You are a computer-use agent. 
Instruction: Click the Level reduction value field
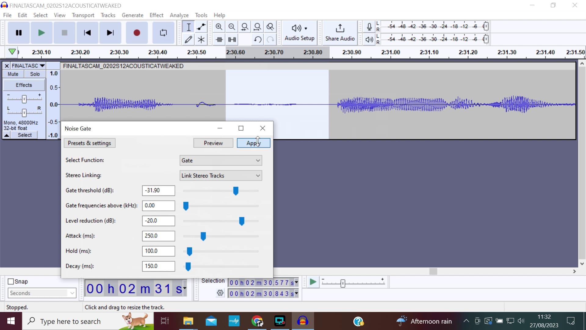pyautogui.click(x=158, y=221)
